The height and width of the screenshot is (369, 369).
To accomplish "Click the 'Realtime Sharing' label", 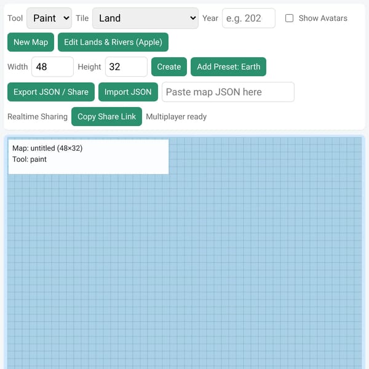I will 38,116.
